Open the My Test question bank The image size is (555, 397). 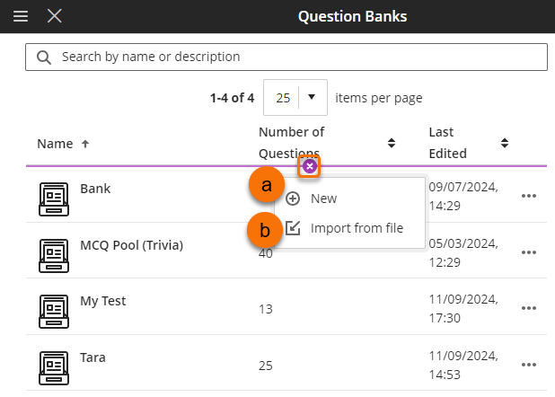[x=103, y=302]
